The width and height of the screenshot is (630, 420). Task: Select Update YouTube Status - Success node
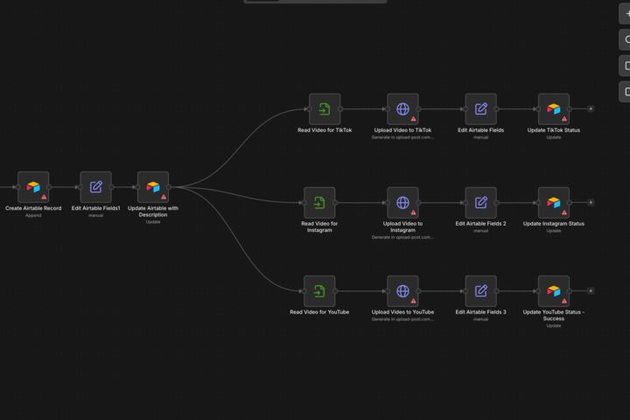pyautogui.click(x=554, y=291)
